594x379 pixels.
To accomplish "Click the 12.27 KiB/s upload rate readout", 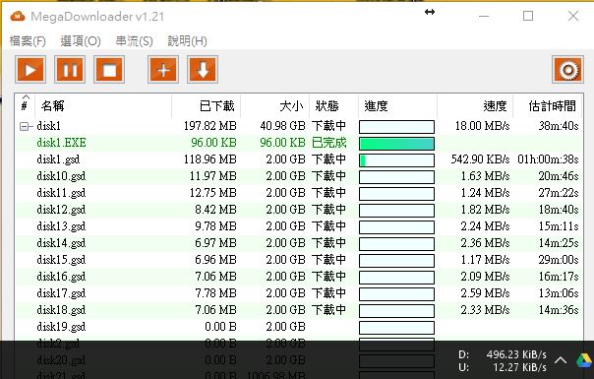I will coord(519,367).
